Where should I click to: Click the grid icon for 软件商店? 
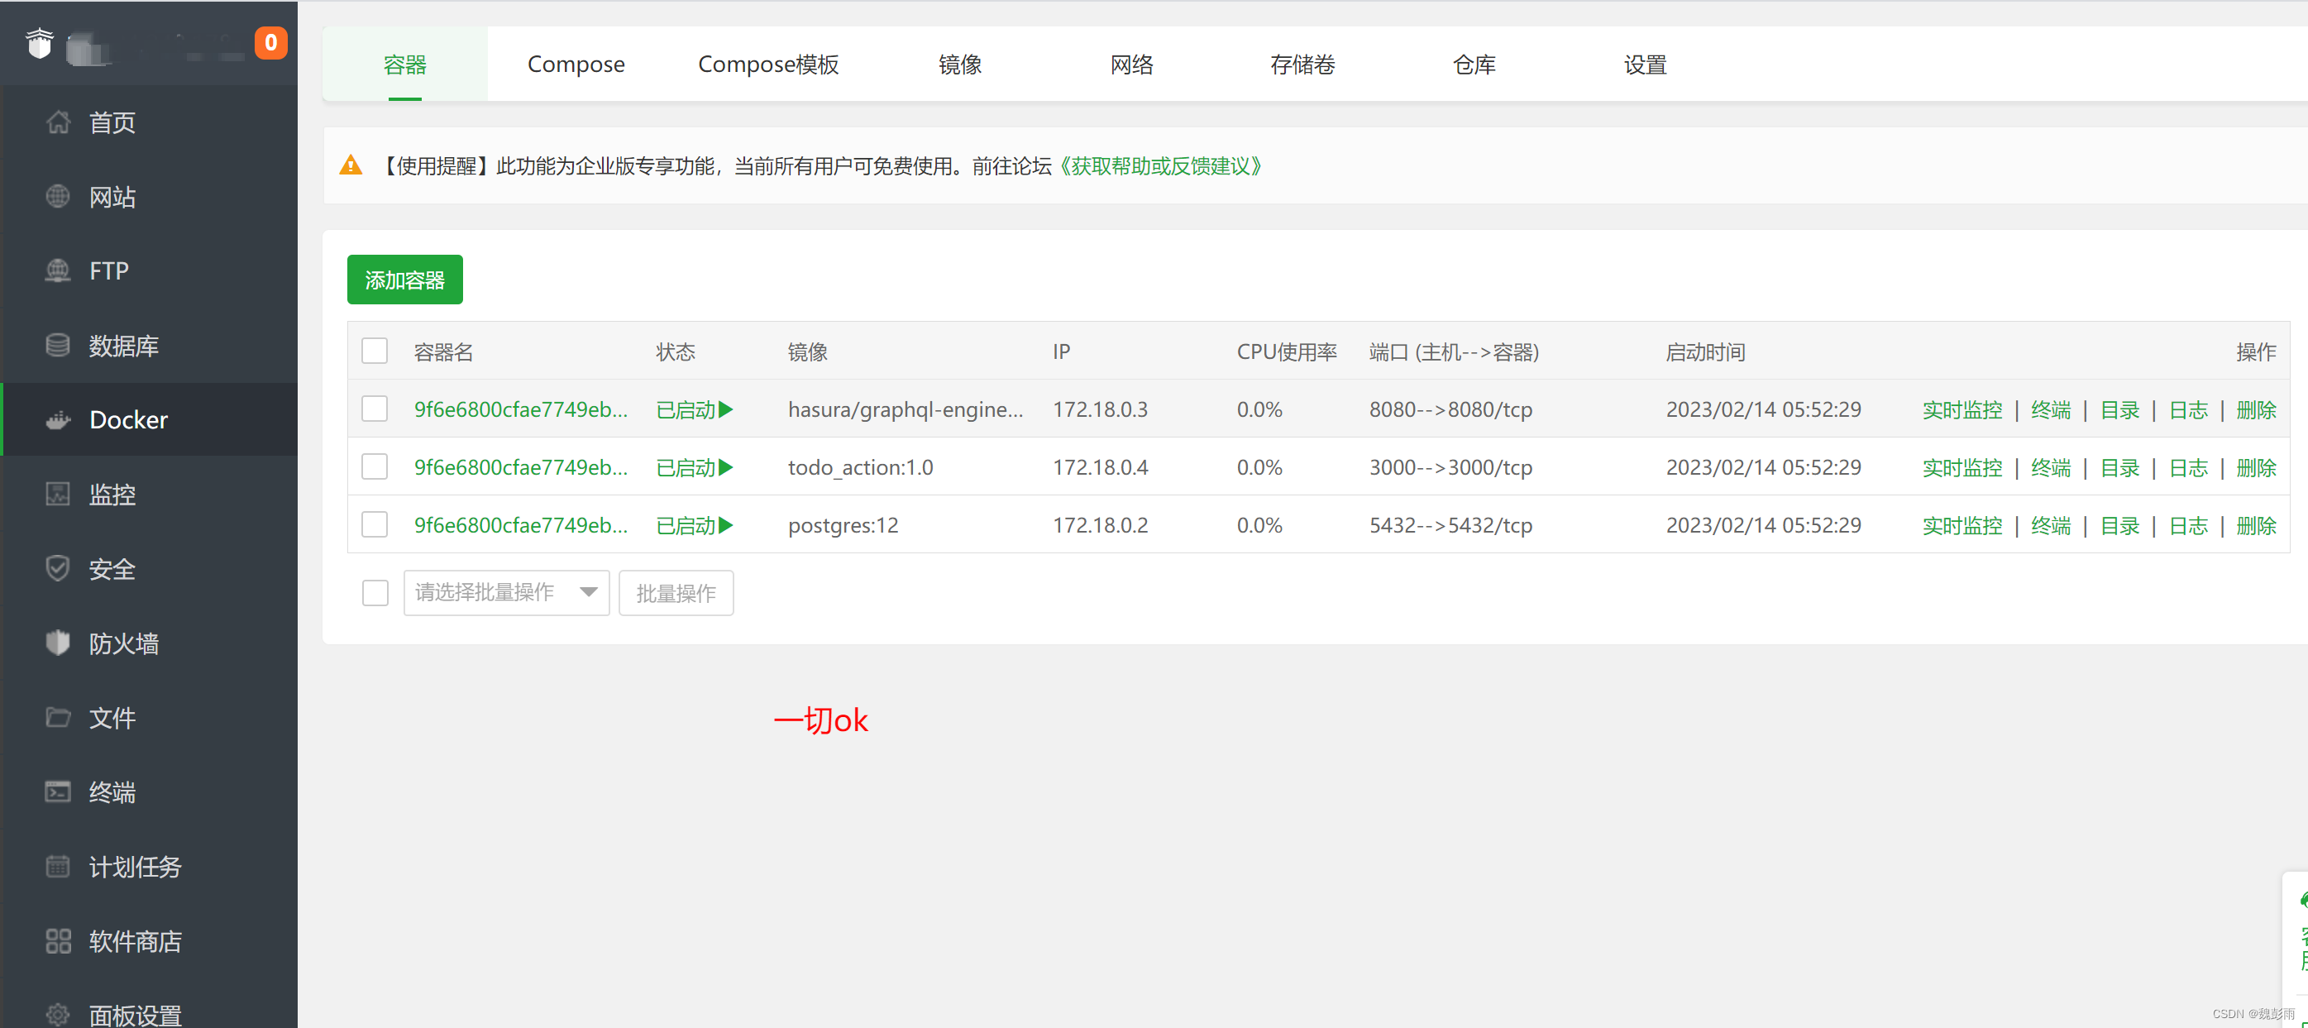click(58, 940)
